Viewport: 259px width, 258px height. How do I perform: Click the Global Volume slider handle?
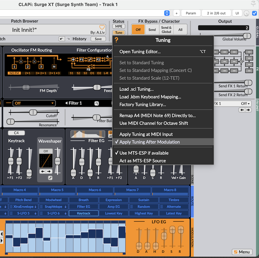coord(247,36)
